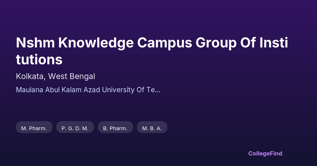Click the word 'Azad' in the affiliation line

(92, 90)
